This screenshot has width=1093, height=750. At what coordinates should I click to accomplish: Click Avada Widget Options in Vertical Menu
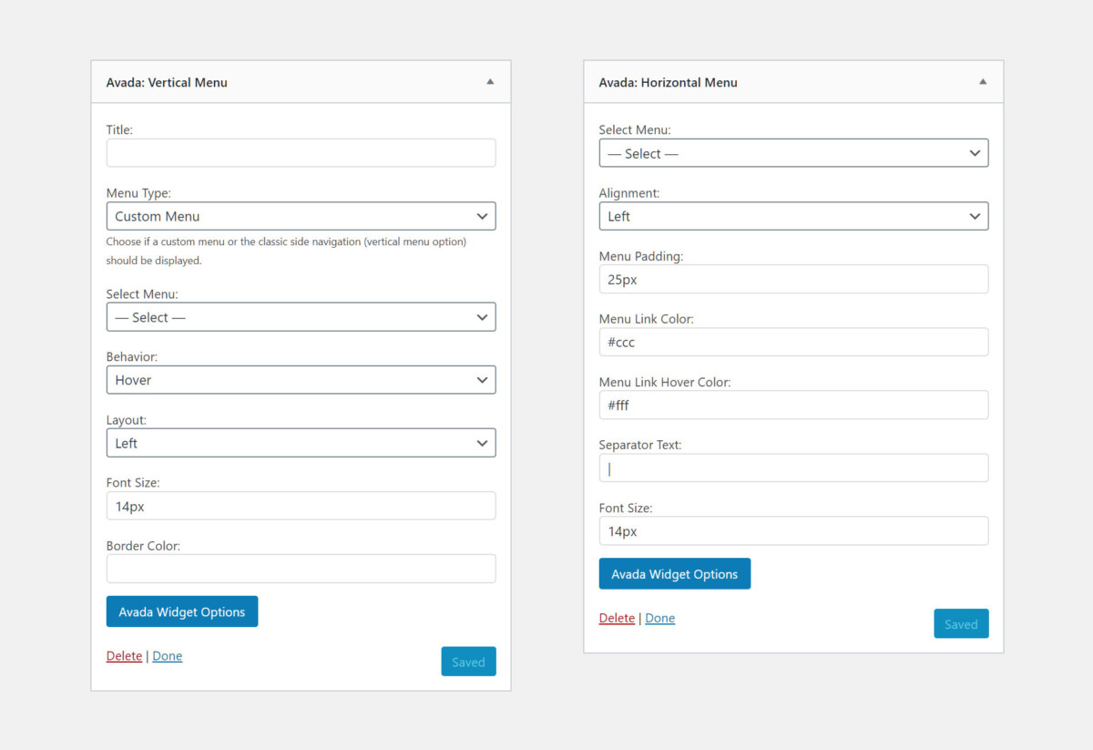coord(182,611)
